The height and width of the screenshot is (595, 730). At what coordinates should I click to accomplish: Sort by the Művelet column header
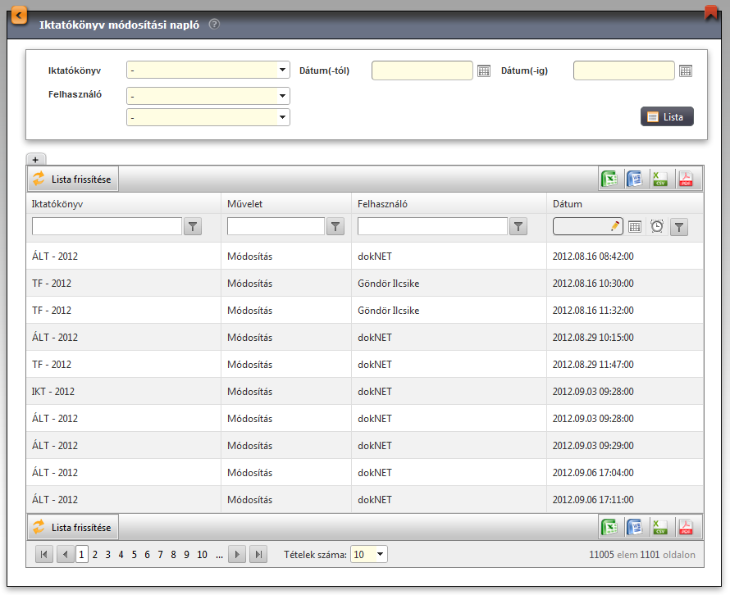(x=245, y=204)
